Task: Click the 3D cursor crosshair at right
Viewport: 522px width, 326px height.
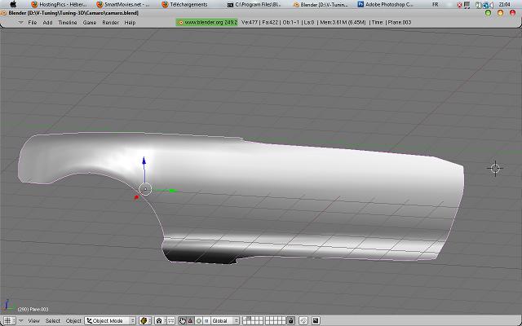Action: 494,169
